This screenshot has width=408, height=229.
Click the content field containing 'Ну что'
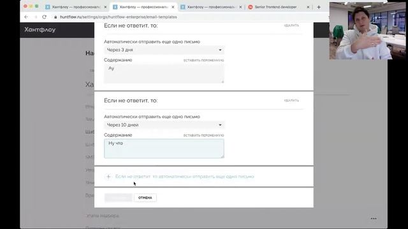pos(164,148)
